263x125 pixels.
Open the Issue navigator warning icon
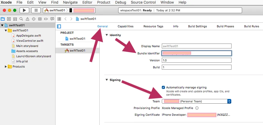click(27, 19)
